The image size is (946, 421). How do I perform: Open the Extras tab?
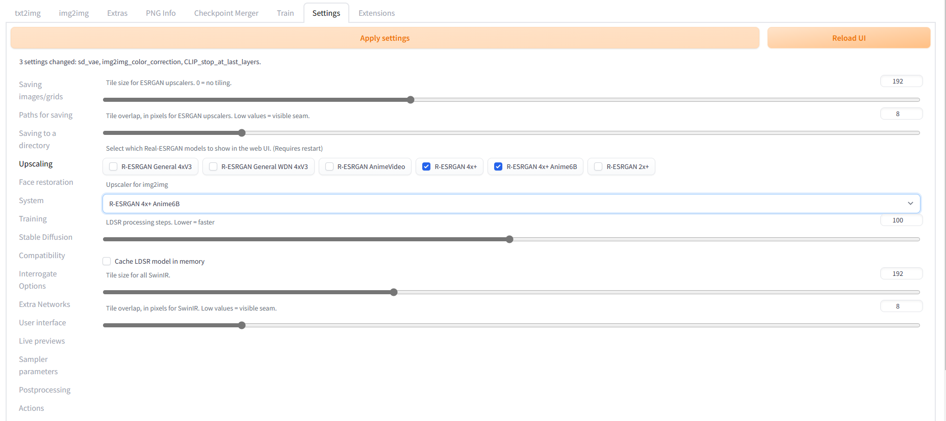point(117,13)
